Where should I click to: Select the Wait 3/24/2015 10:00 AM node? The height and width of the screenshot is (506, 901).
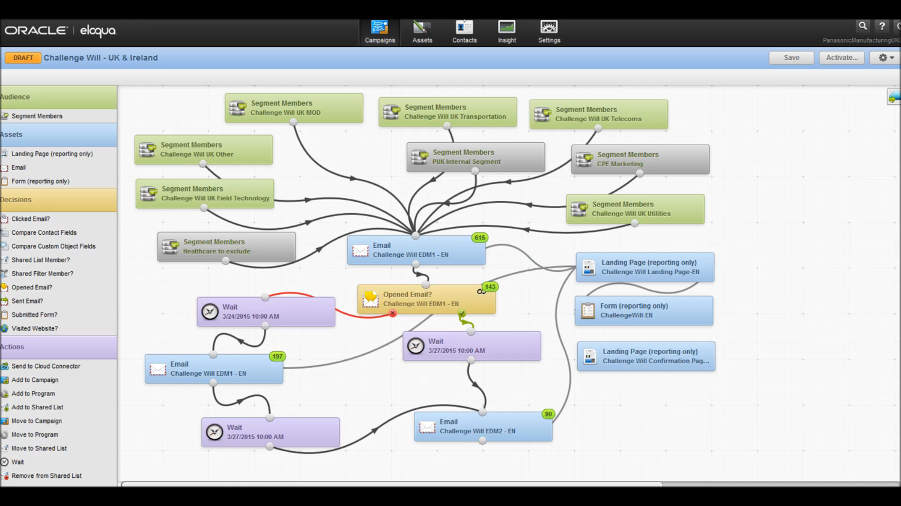point(266,312)
